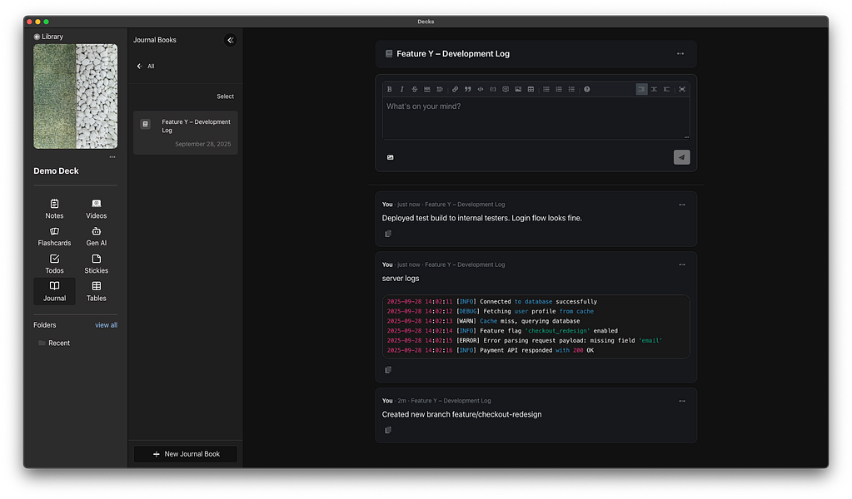This screenshot has height=499, width=852.
Task: Open the Flashcards section
Action: [54, 237]
